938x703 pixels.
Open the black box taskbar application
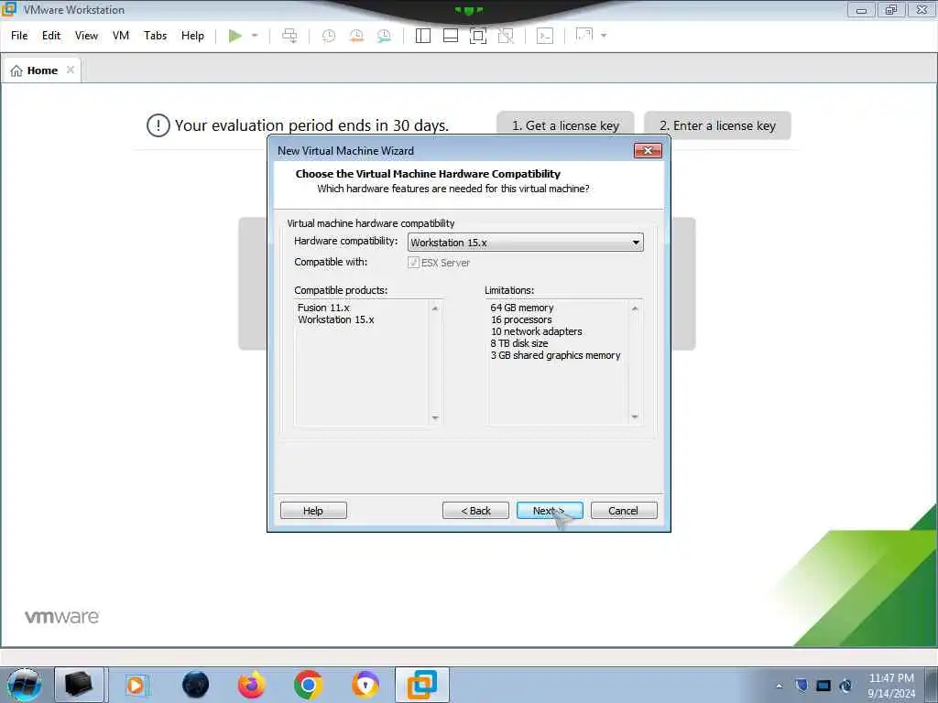coord(79,685)
